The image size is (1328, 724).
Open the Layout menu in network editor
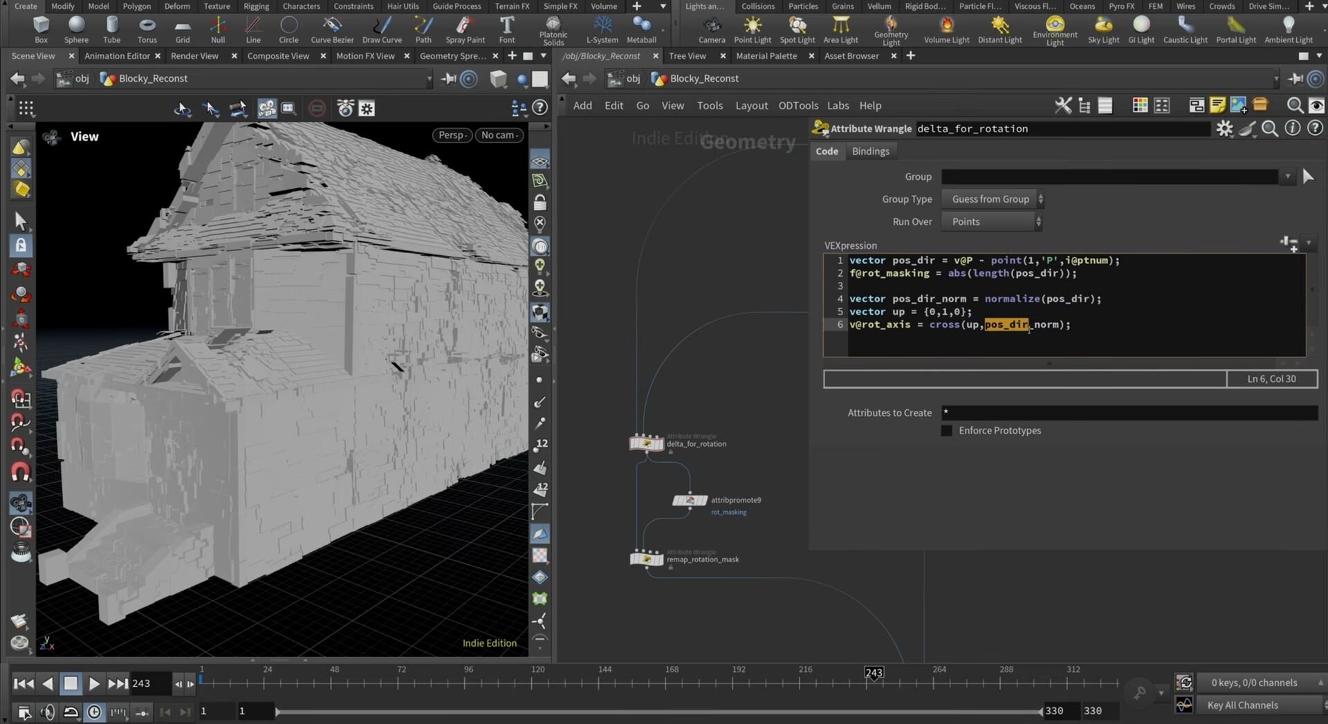click(751, 105)
